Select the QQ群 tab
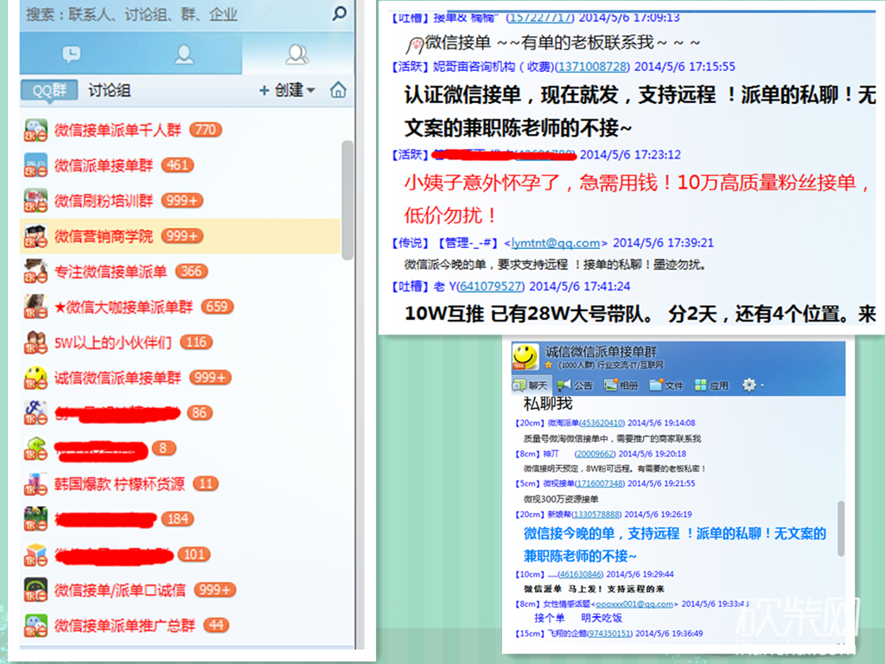The image size is (885, 664). tap(49, 90)
